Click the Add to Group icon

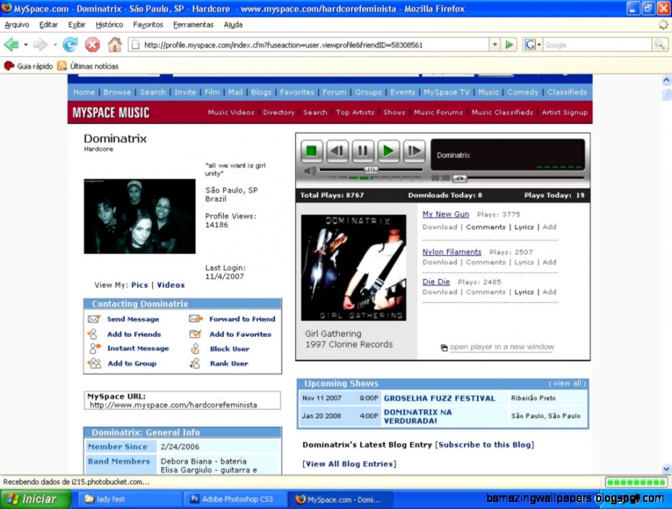click(x=95, y=363)
